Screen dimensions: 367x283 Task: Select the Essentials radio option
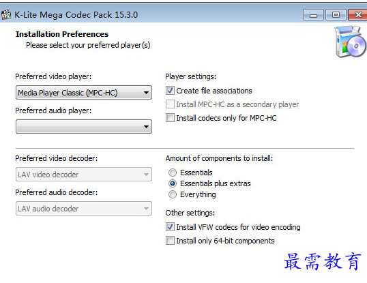pyautogui.click(x=173, y=173)
